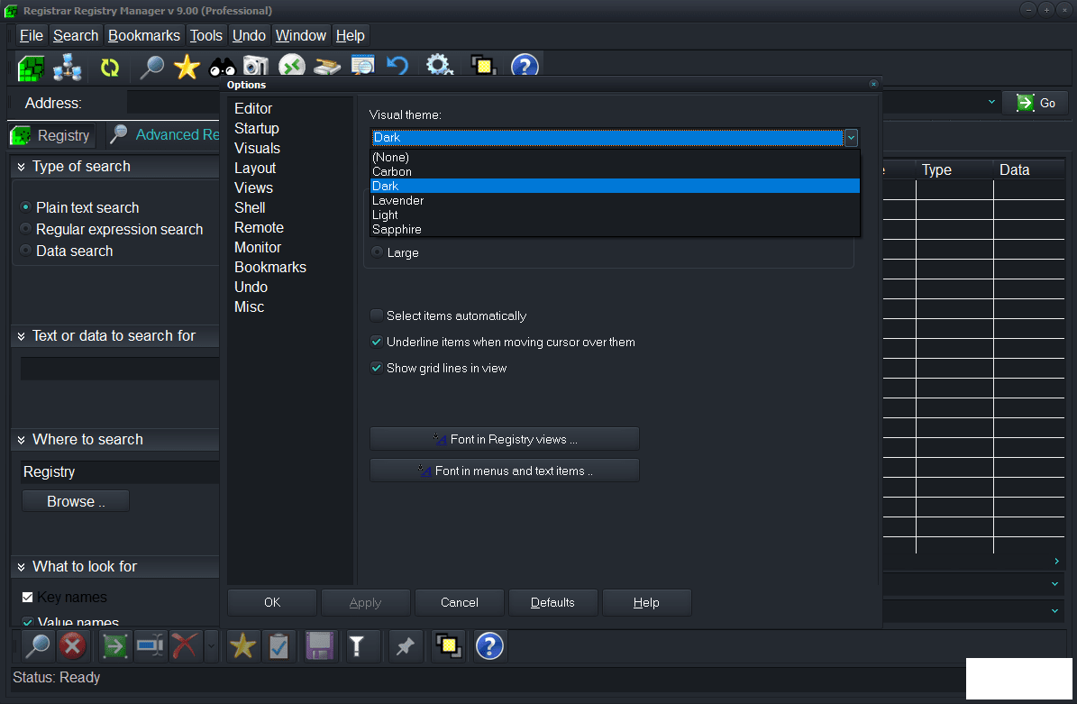Toggle the Key names checkbox
The image size is (1077, 704).
[27, 597]
